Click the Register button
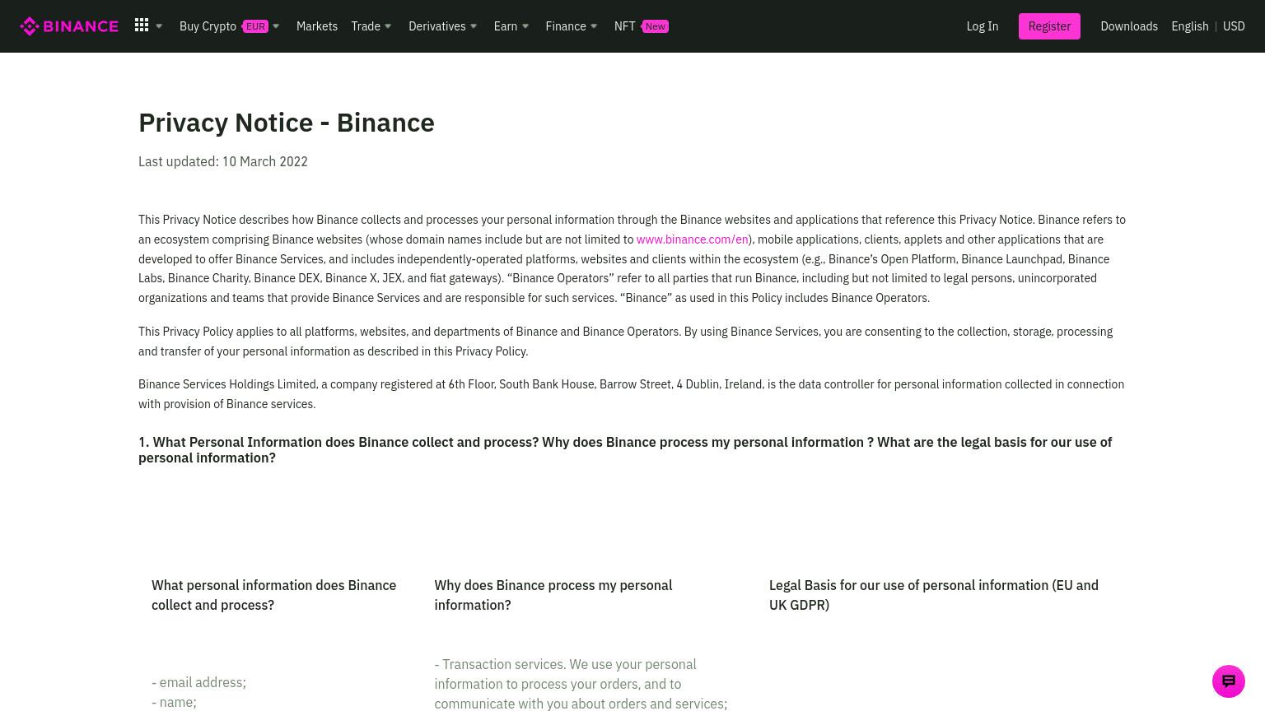 point(1049,26)
